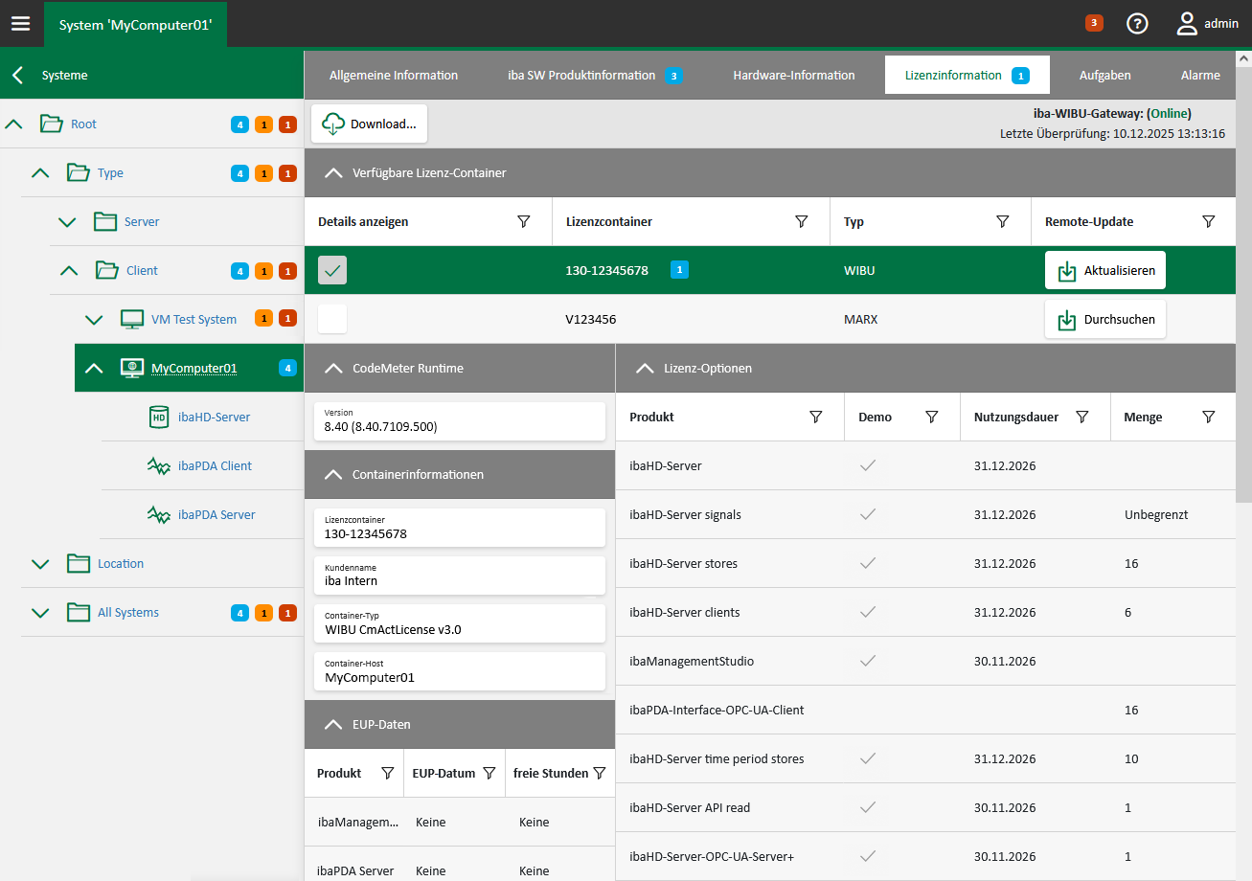Collapse the Containerinformationen section

[333, 474]
